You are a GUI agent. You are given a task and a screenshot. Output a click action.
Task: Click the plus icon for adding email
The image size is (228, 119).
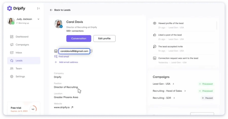(x=56, y=62)
